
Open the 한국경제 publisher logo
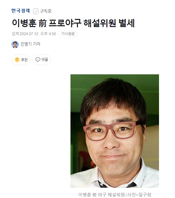(20, 11)
